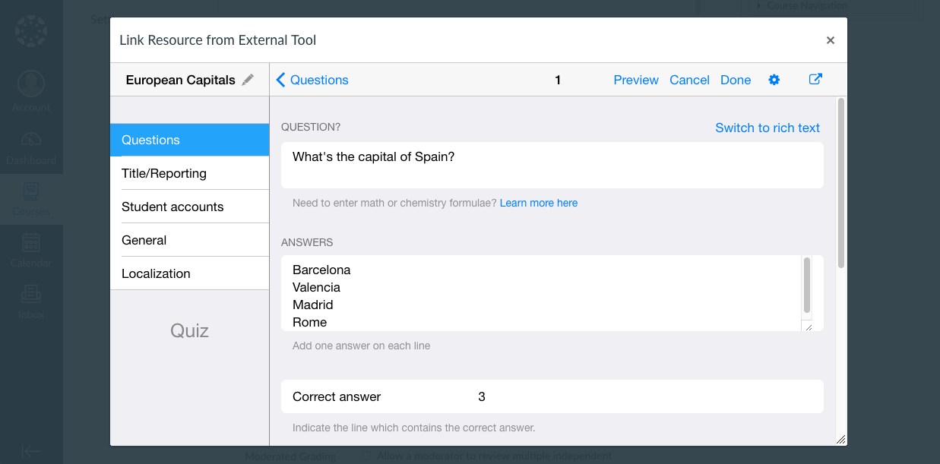Screen dimensions: 940x464
Task: Select the Questions tab in the sidebar
Action: [x=189, y=140]
